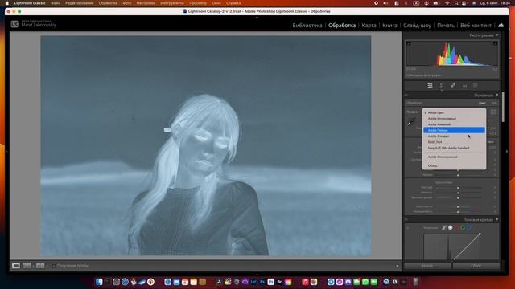Screen dimensions: 515x289
Task: Select the white point curve channel
Action: (x=451, y=227)
